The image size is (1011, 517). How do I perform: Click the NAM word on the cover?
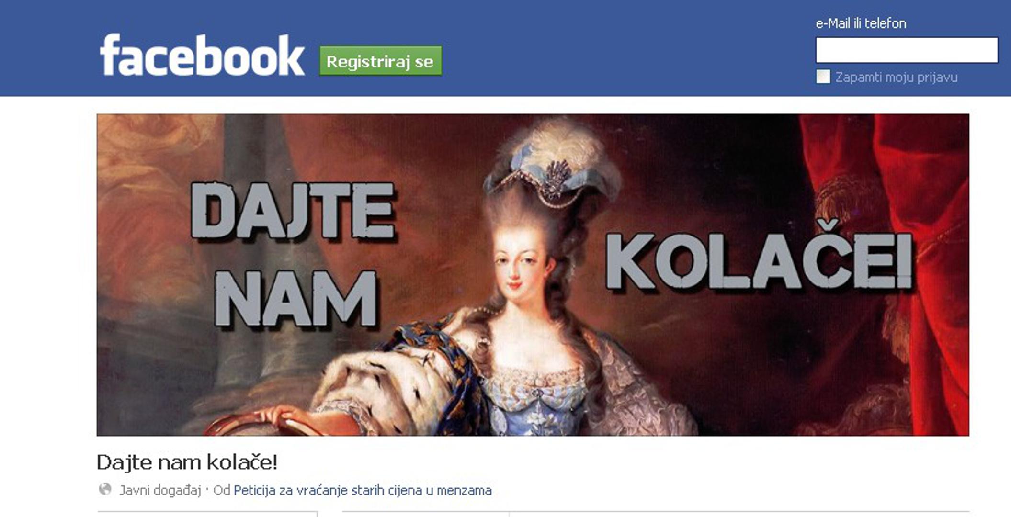pos(296,299)
